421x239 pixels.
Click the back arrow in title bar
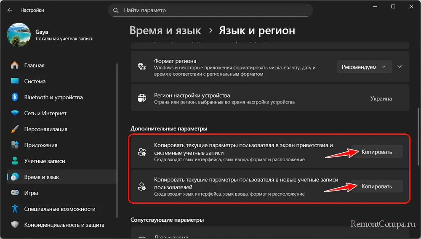click(10, 10)
